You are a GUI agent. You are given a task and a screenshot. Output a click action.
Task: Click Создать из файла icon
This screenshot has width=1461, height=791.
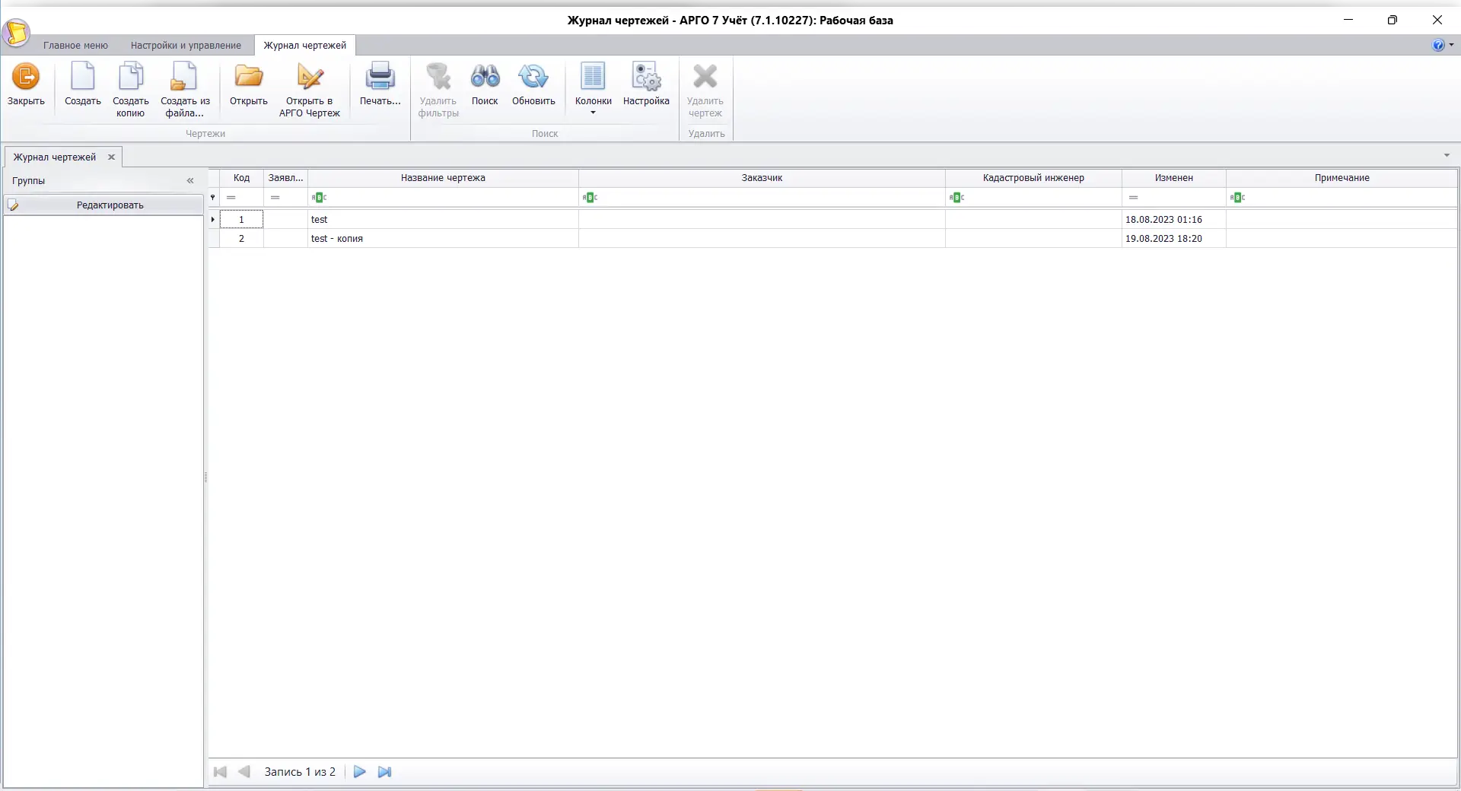point(185,90)
